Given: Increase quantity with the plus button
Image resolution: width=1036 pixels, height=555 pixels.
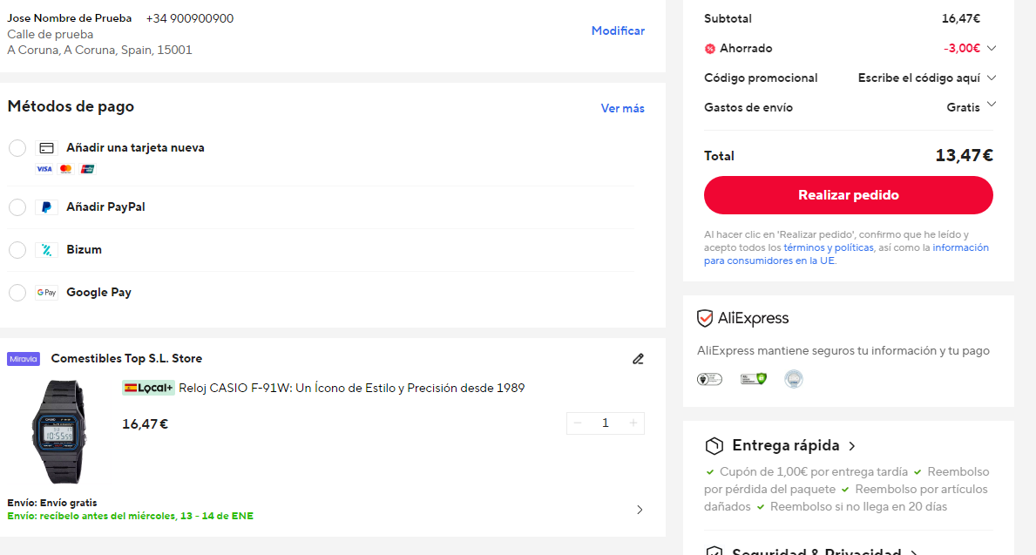Looking at the screenshot, I should pos(633,423).
